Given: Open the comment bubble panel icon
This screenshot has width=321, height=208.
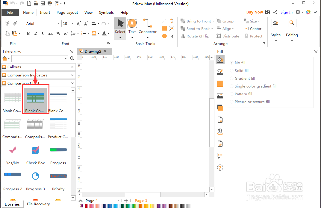Looking at the screenshot, I should point(220,156).
